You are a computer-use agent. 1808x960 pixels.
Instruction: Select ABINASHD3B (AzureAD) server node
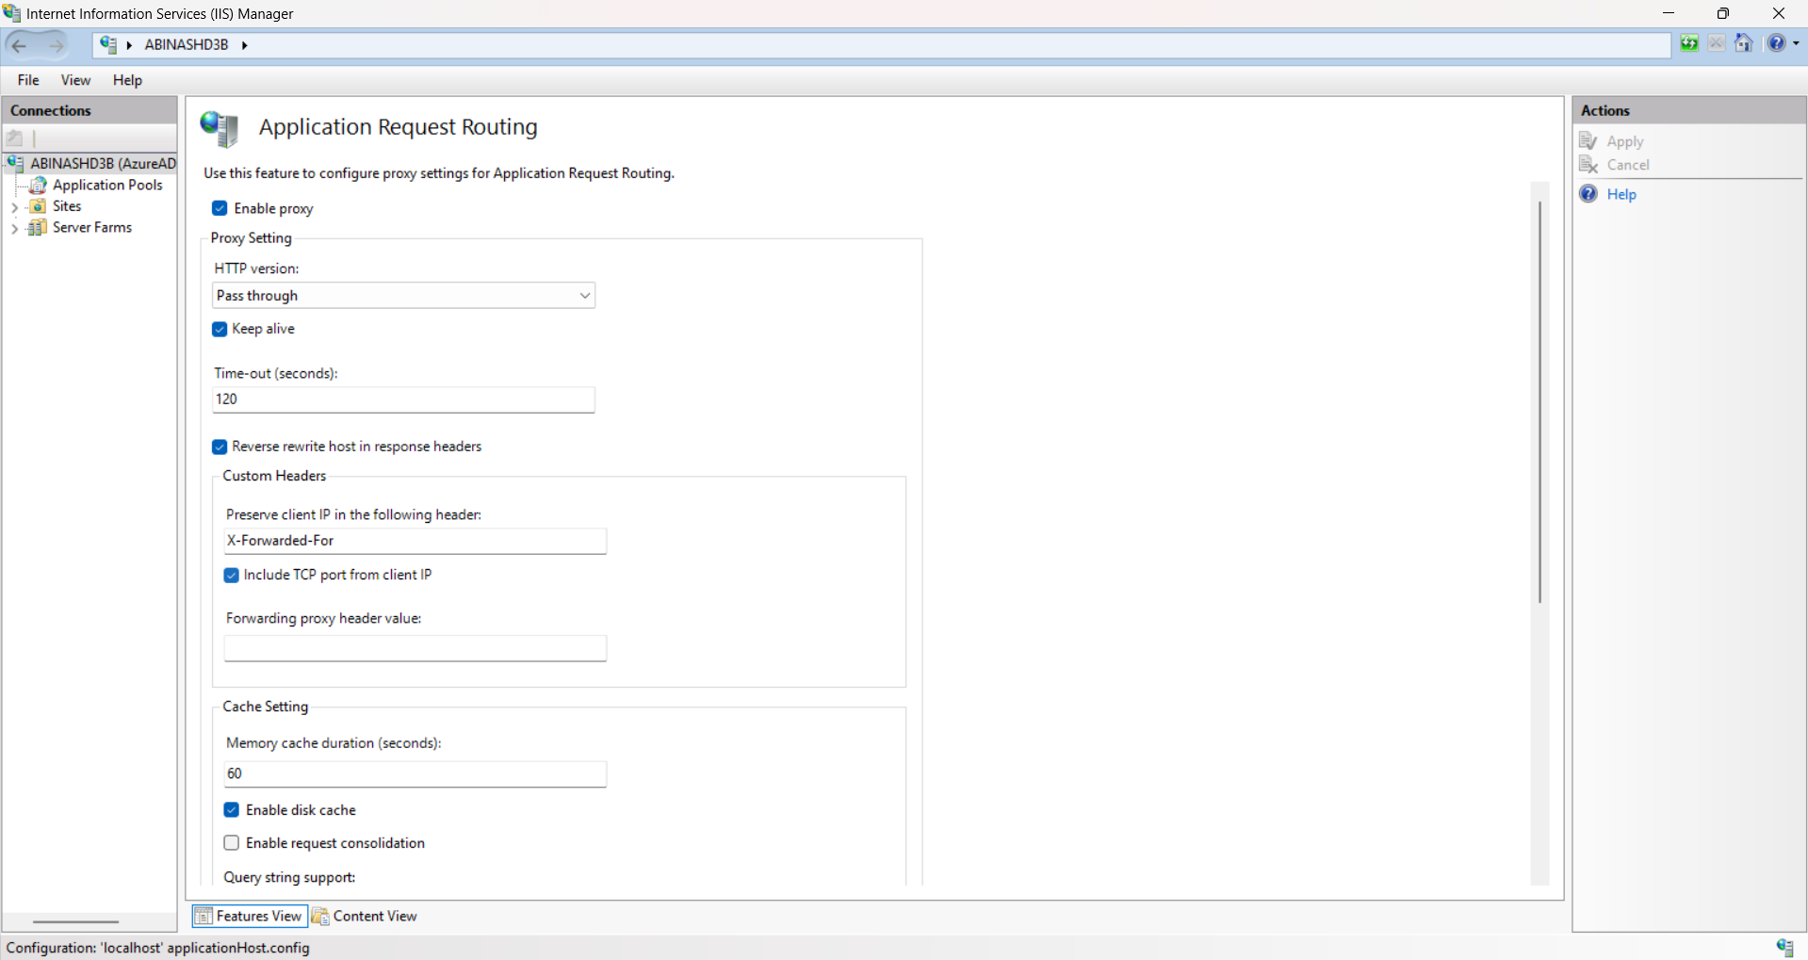tap(103, 163)
